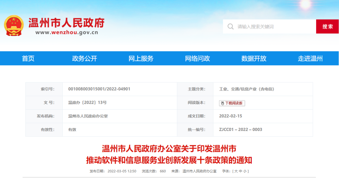Set font size to 中
This screenshot has width=339, height=178.
(x=240, y=171)
